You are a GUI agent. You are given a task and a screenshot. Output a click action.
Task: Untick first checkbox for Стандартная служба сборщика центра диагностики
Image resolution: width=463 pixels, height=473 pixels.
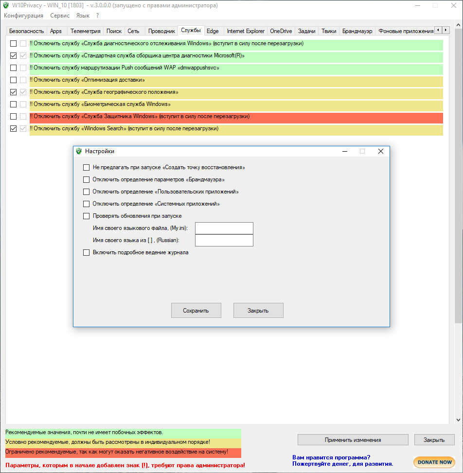tap(13, 55)
